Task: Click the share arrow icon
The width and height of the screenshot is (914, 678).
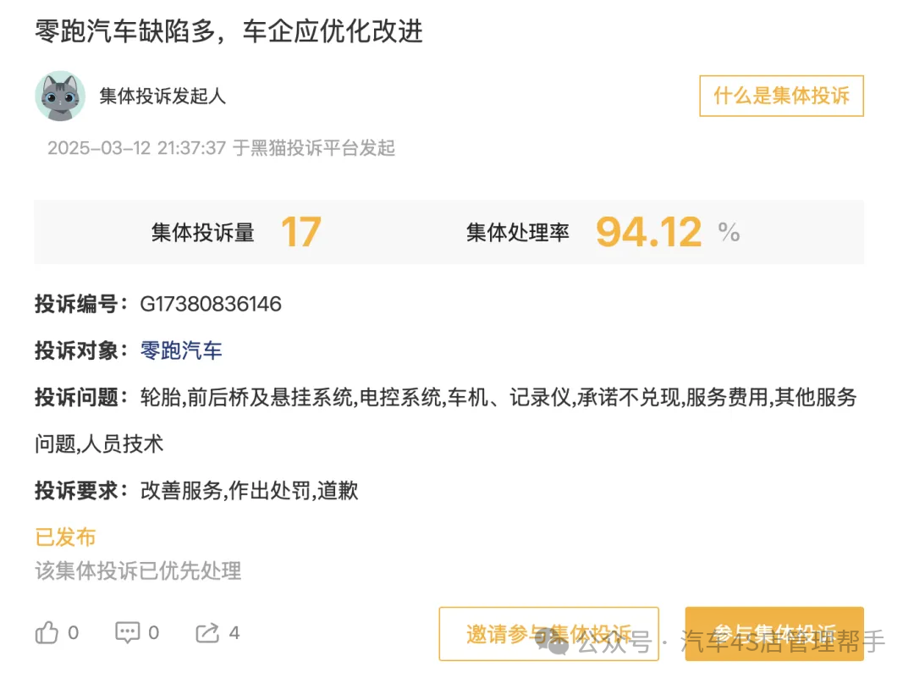Action: click(x=207, y=632)
